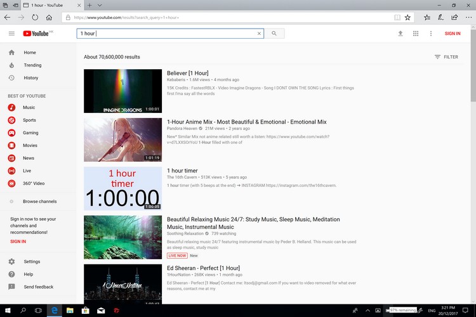Screen dimensions: 476x317
Task: Open the Edge favorites hub
Action: [427, 17]
